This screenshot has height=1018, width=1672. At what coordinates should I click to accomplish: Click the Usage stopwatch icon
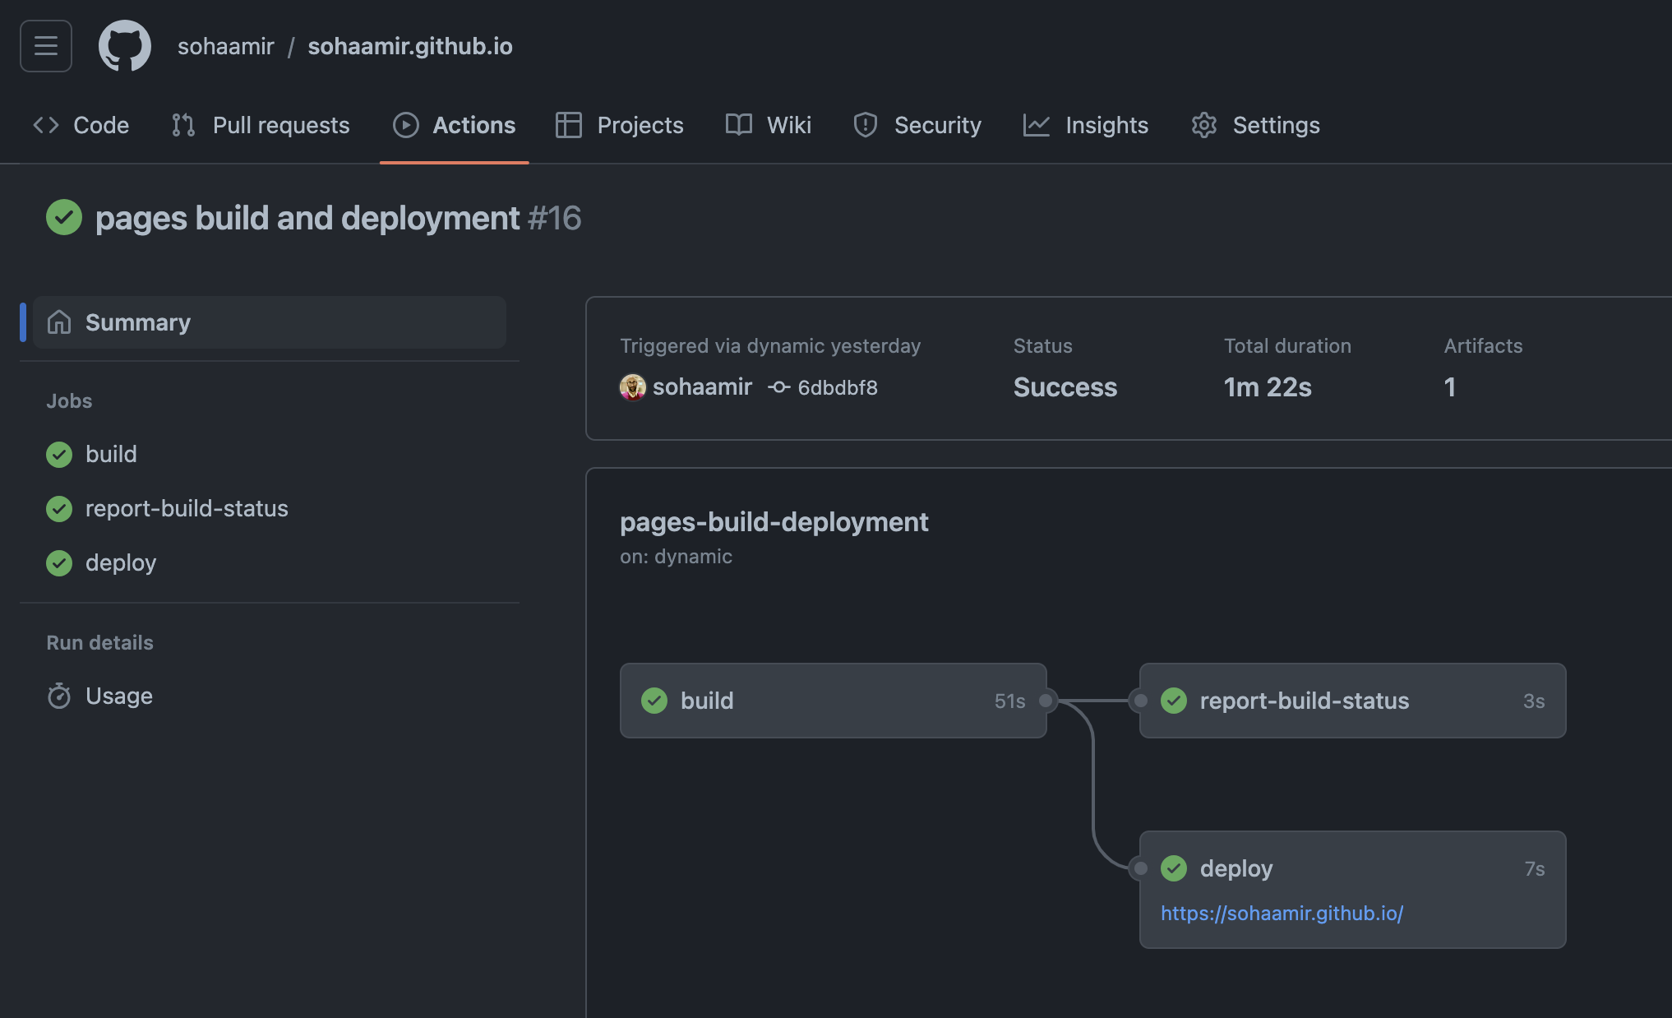[x=58, y=696]
